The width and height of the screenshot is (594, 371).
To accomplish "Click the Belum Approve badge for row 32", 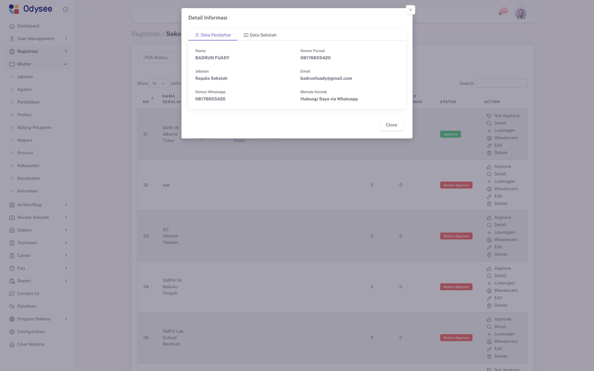I will [x=456, y=185].
